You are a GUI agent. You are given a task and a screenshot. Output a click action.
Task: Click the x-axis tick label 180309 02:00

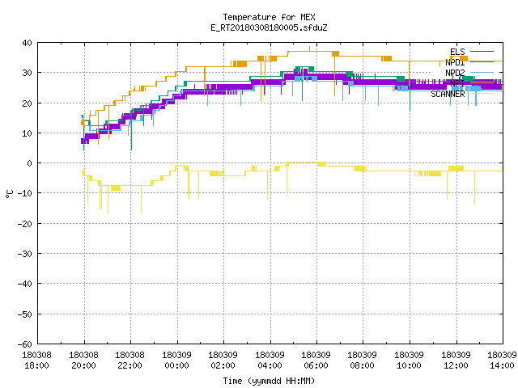point(223,361)
